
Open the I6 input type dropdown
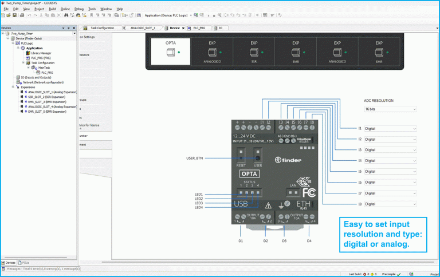pos(390,182)
